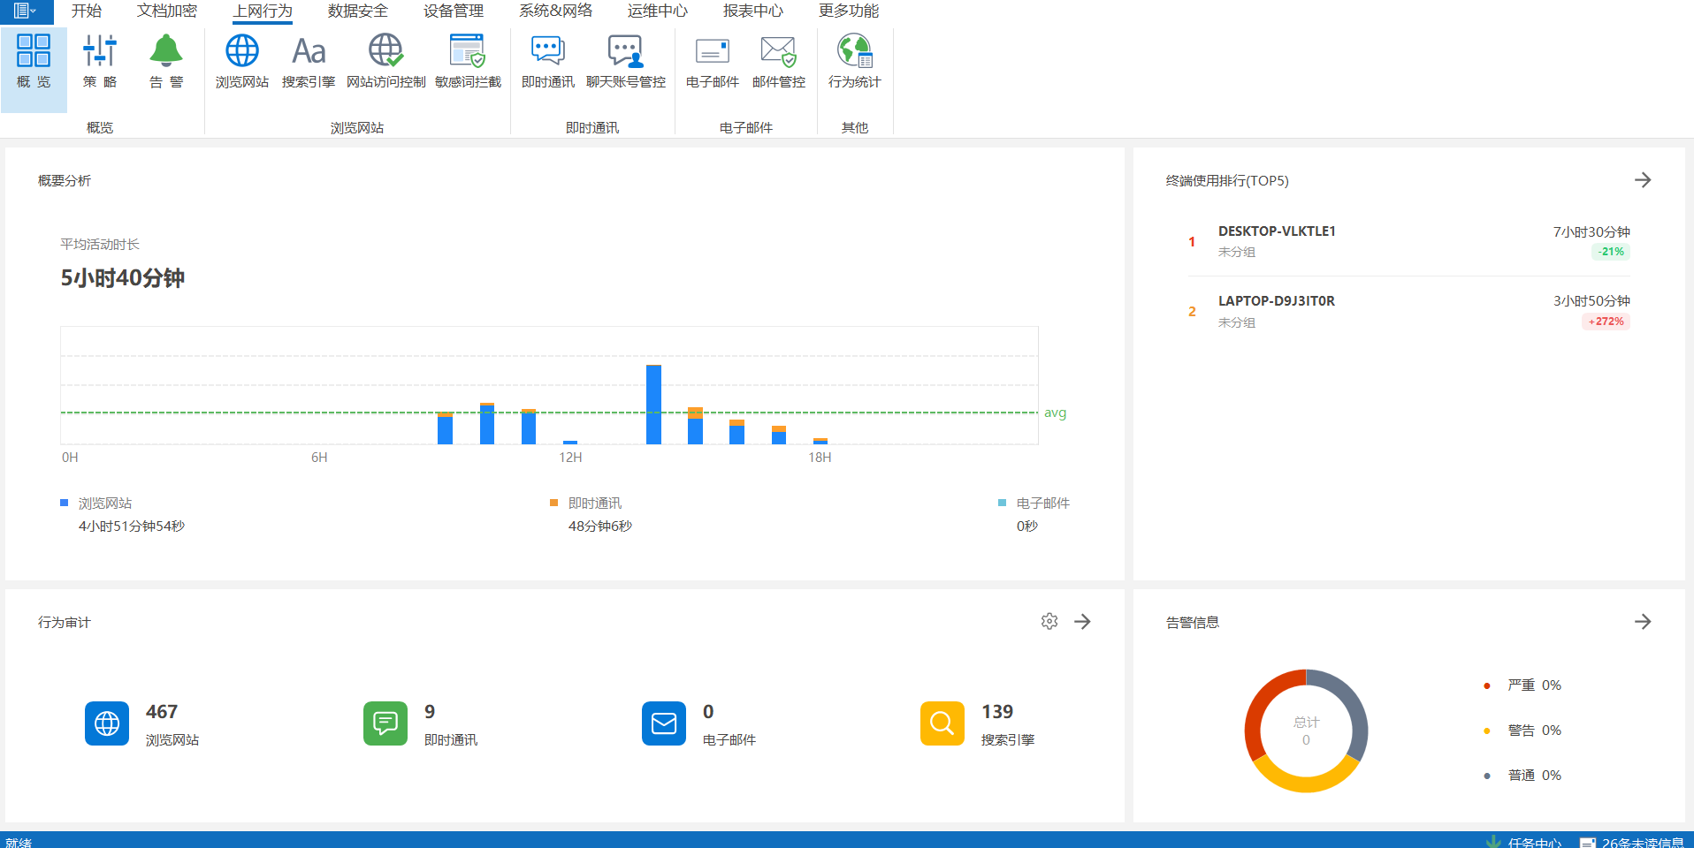Viewport: 1694px width, 848px height.
Task: Select the DESKTOP-VLKTLE1 ranking row
Action: coord(1409,241)
